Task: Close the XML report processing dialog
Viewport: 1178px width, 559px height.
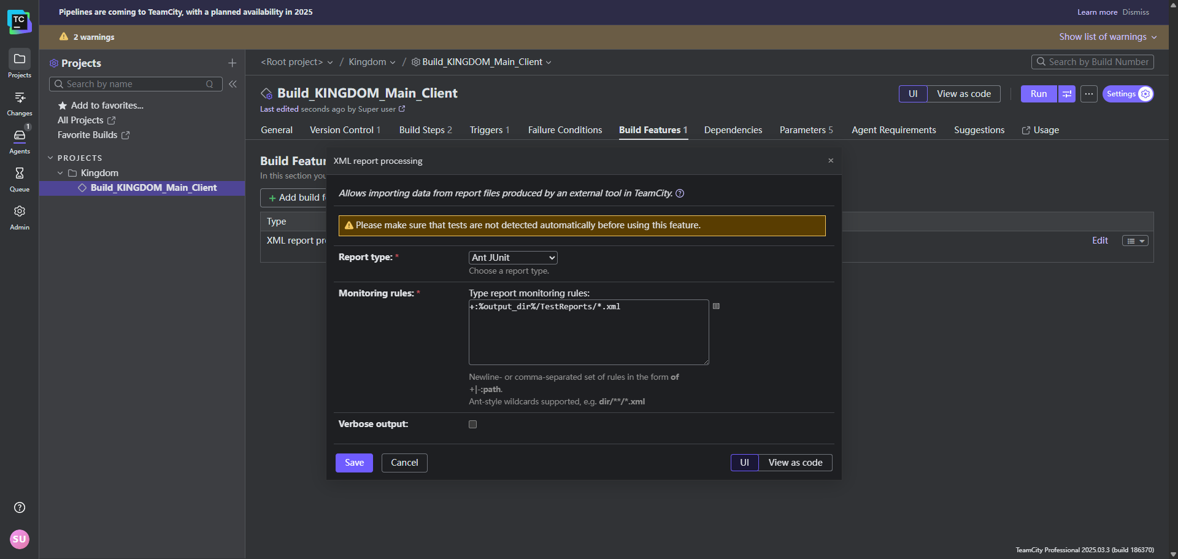Action: (831, 161)
